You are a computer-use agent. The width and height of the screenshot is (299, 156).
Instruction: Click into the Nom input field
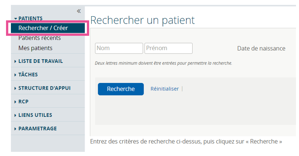[119, 48]
